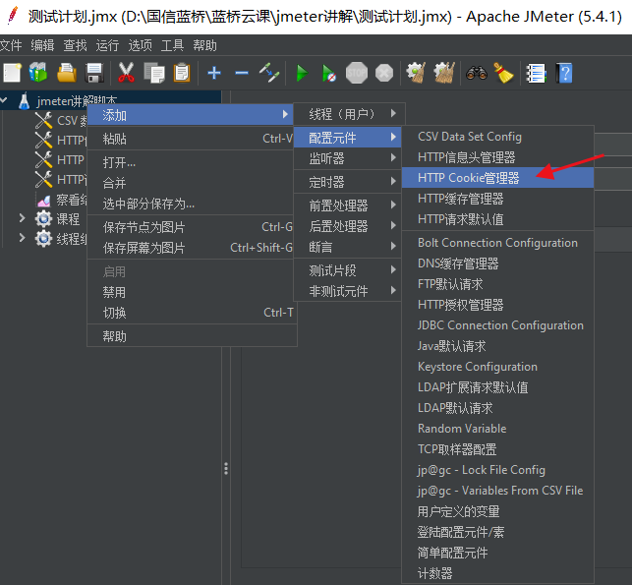632x585 pixels.
Task: Click the vertical split pane divider handle
Action: click(x=226, y=468)
